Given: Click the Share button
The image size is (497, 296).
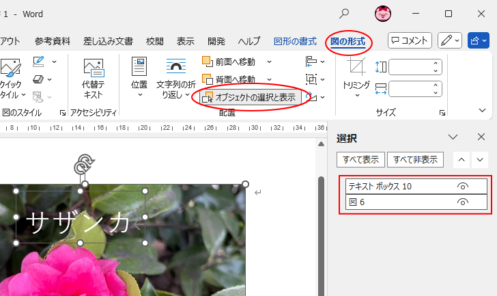Looking at the screenshot, I should [479, 40].
